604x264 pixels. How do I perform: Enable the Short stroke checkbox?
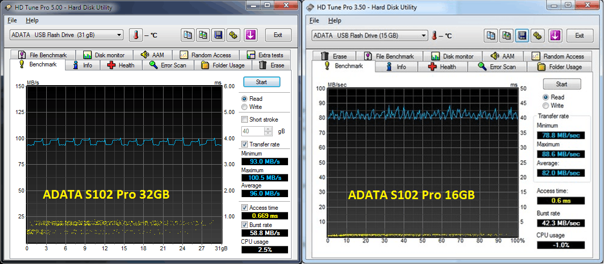(245, 120)
